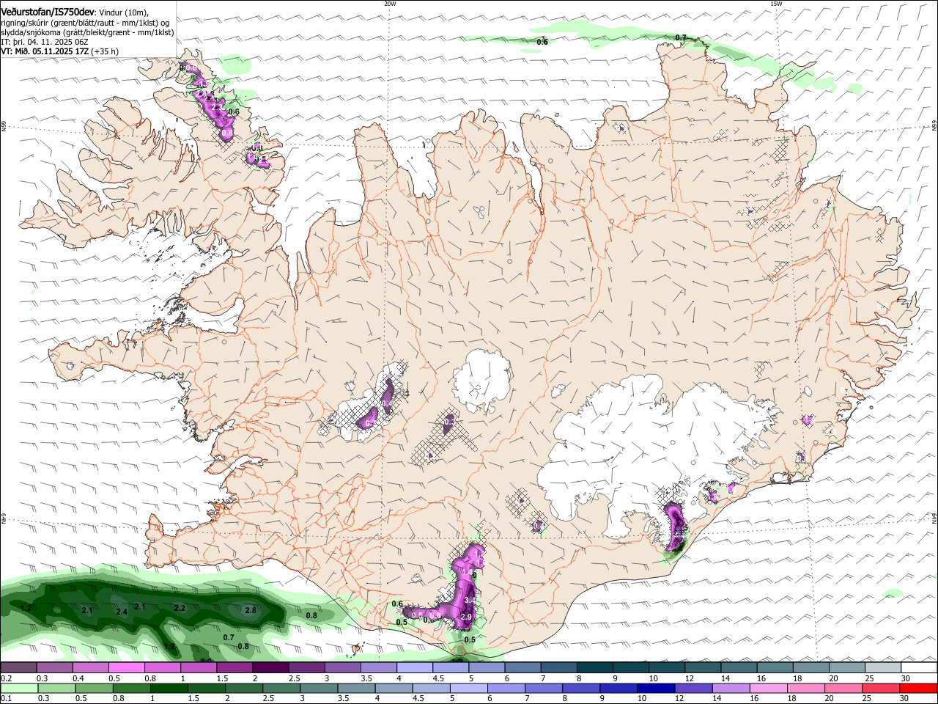This screenshot has width=938, height=704.
Task: Click the 2.4 rain value offshore
Action: [x=122, y=612]
